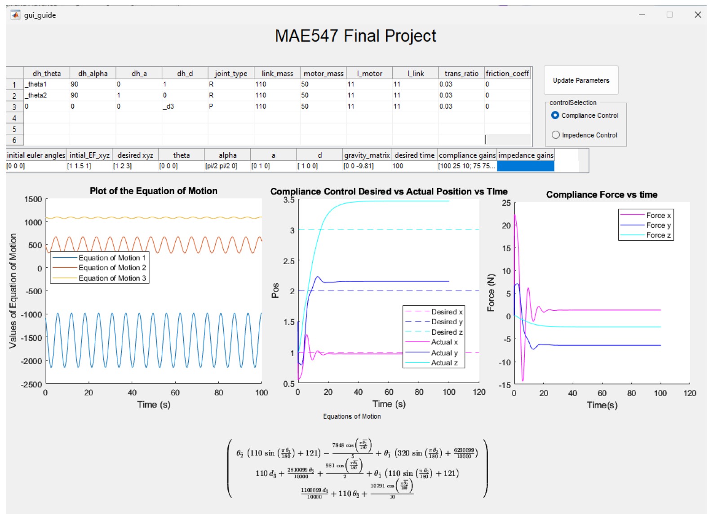The height and width of the screenshot is (516, 709).
Task: Click the Equations of Motion label
Action: point(352,416)
